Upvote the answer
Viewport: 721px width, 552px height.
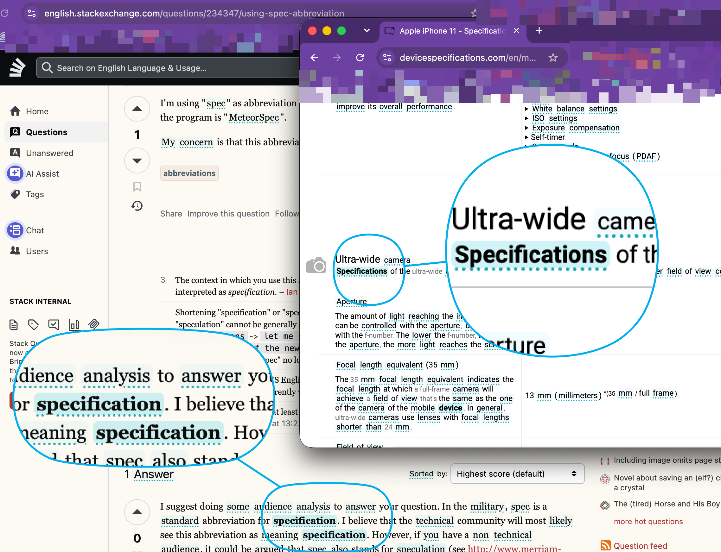[137, 512]
